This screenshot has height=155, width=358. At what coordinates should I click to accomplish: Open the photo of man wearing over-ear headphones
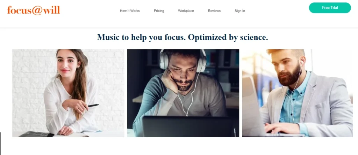tap(183, 93)
